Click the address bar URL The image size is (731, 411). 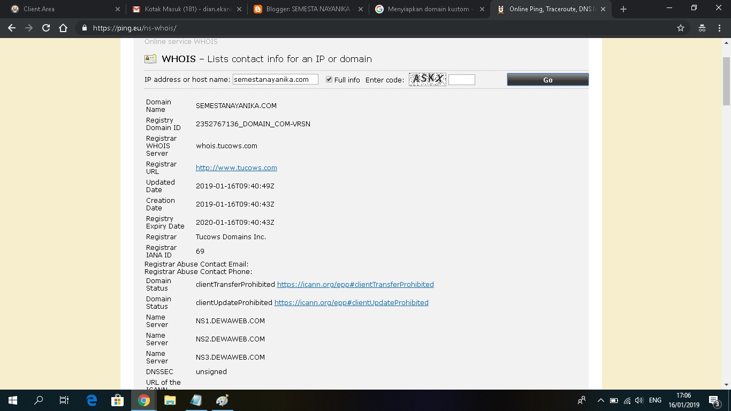134,28
